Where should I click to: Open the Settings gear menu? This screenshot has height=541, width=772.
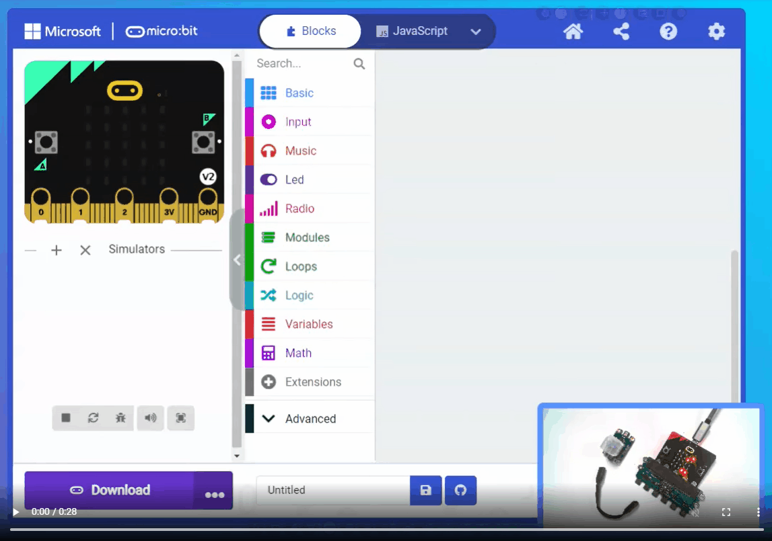pyautogui.click(x=716, y=32)
